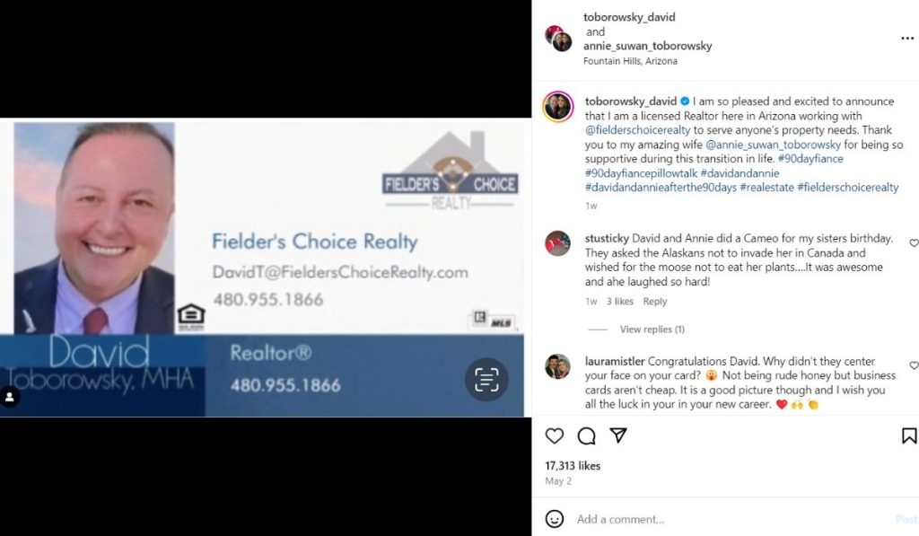Open the comment bubble icon
The height and width of the screenshot is (536, 919).
(x=586, y=435)
